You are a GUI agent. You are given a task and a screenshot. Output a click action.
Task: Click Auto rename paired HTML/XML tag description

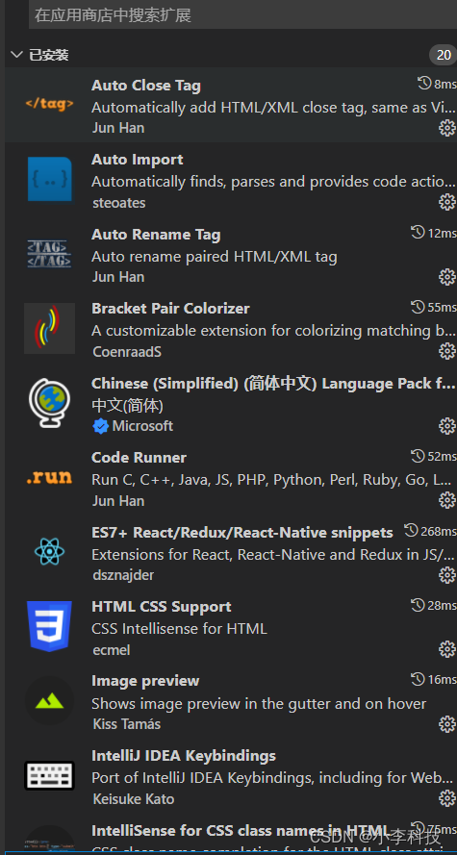[x=215, y=256]
